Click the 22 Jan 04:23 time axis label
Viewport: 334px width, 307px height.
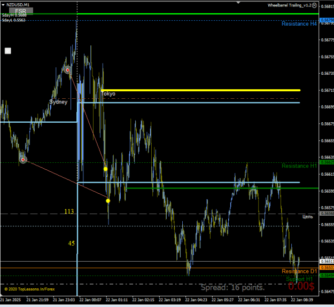point(196,300)
